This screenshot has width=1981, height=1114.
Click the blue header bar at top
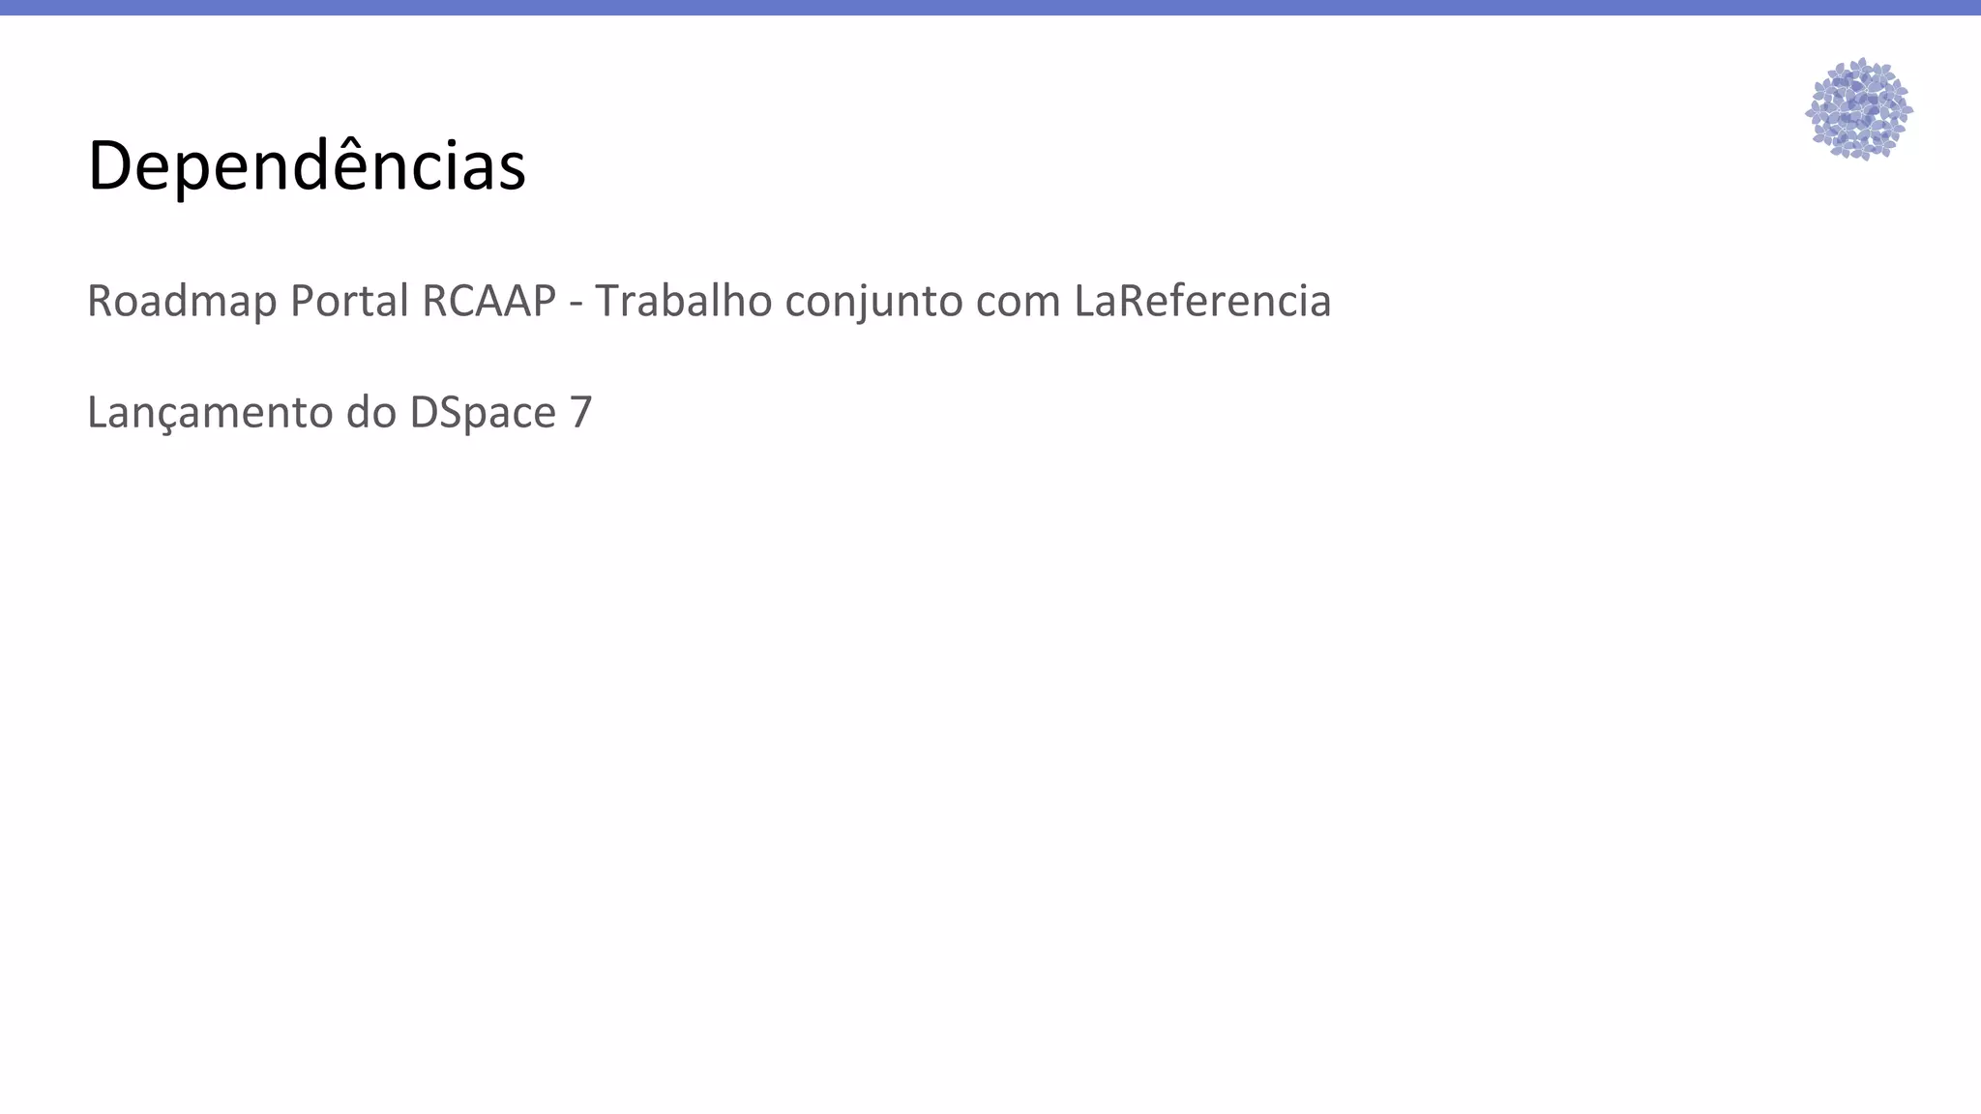point(990,8)
